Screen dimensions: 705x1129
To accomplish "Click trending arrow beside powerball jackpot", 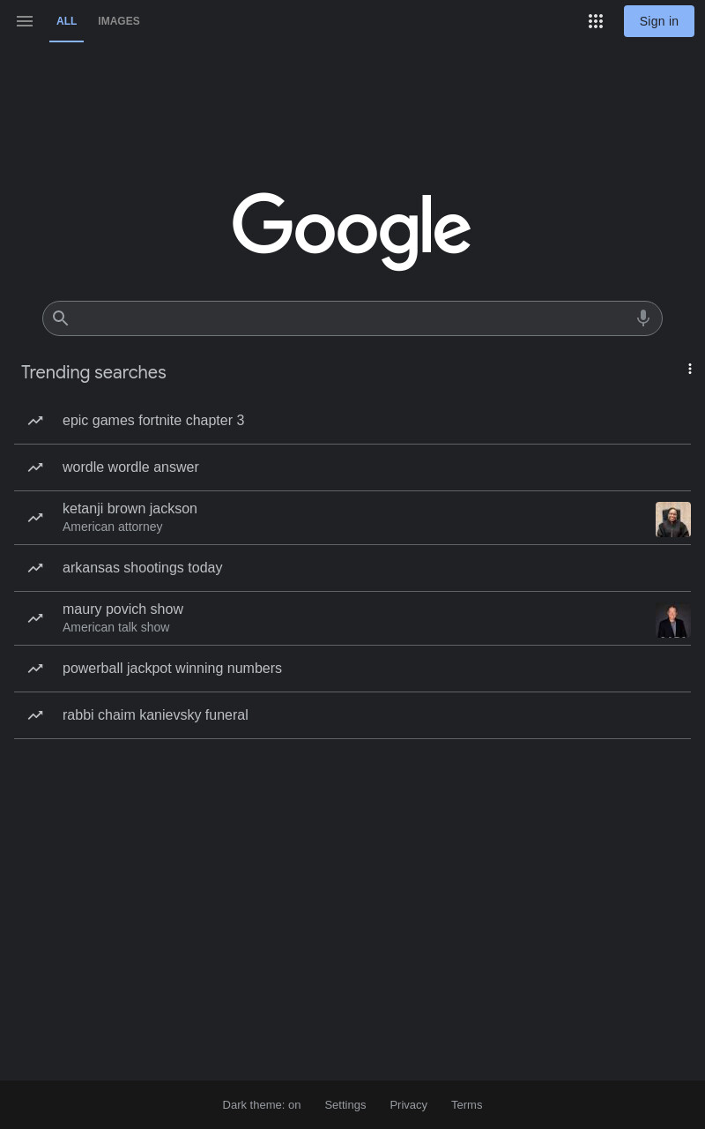I will [x=35, y=669].
